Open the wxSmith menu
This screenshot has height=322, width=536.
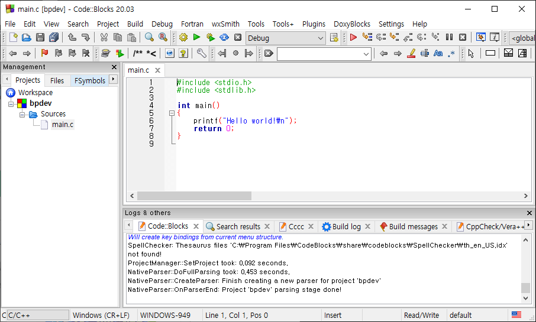pyautogui.click(x=225, y=24)
